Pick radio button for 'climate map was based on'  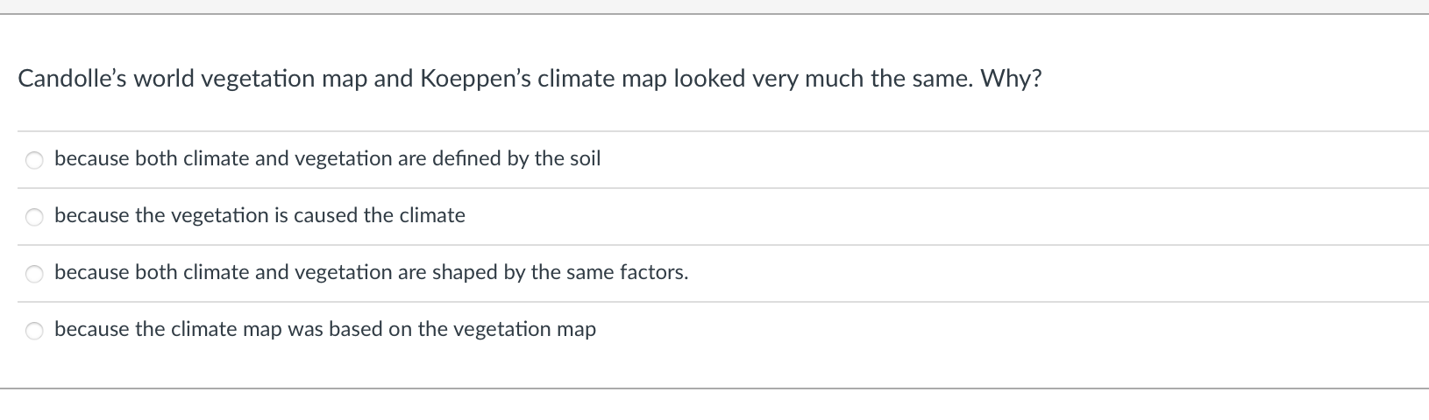35,331
